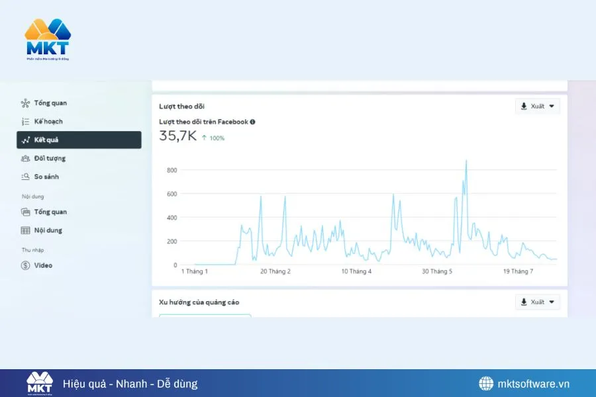
Task: Expand the Xuất dropdown for Xu hướng quảng cáo
Action: 537,302
